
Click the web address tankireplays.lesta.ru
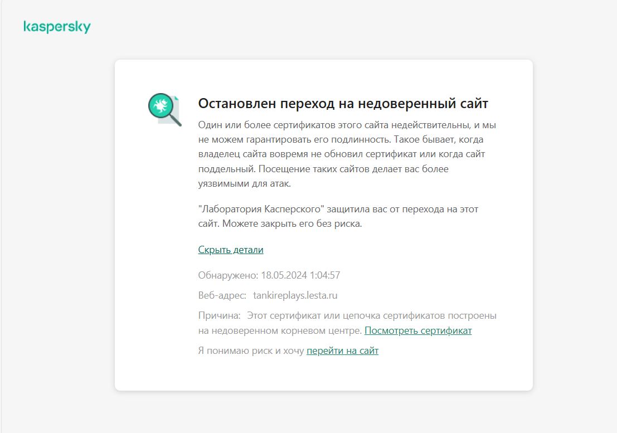[x=295, y=295]
